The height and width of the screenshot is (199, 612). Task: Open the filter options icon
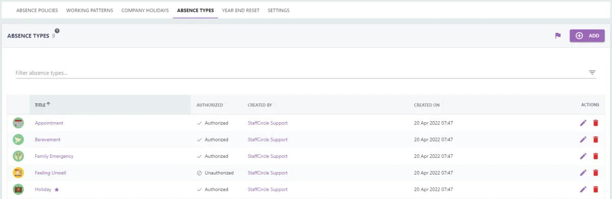[x=592, y=73]
